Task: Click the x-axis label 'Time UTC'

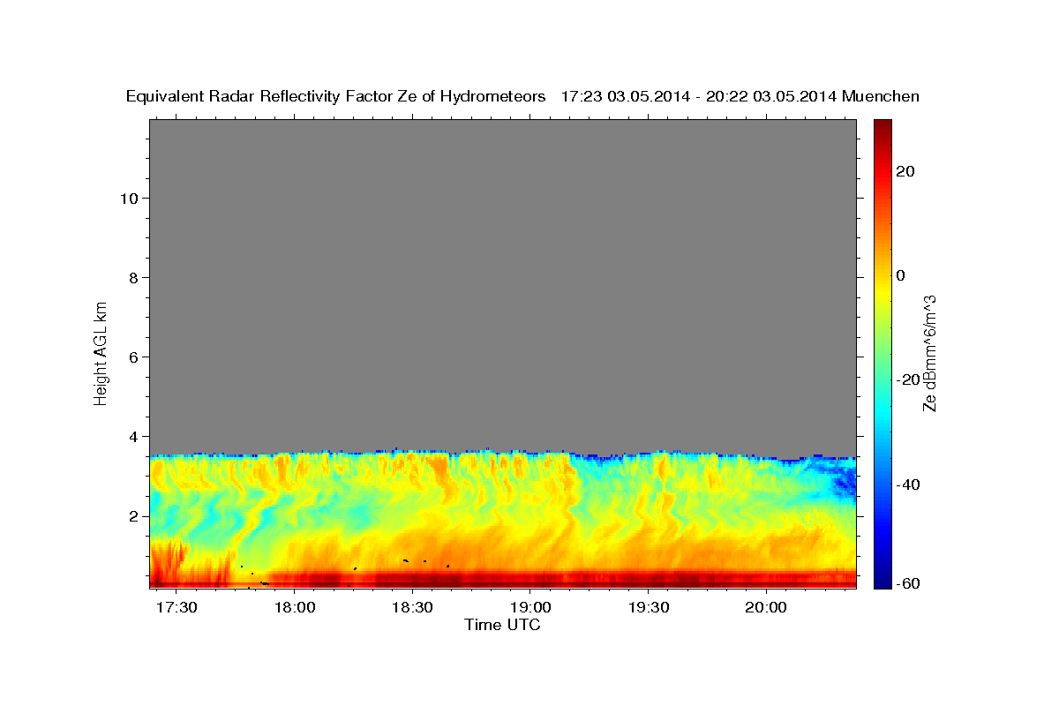Action: [x=502, y=626]
